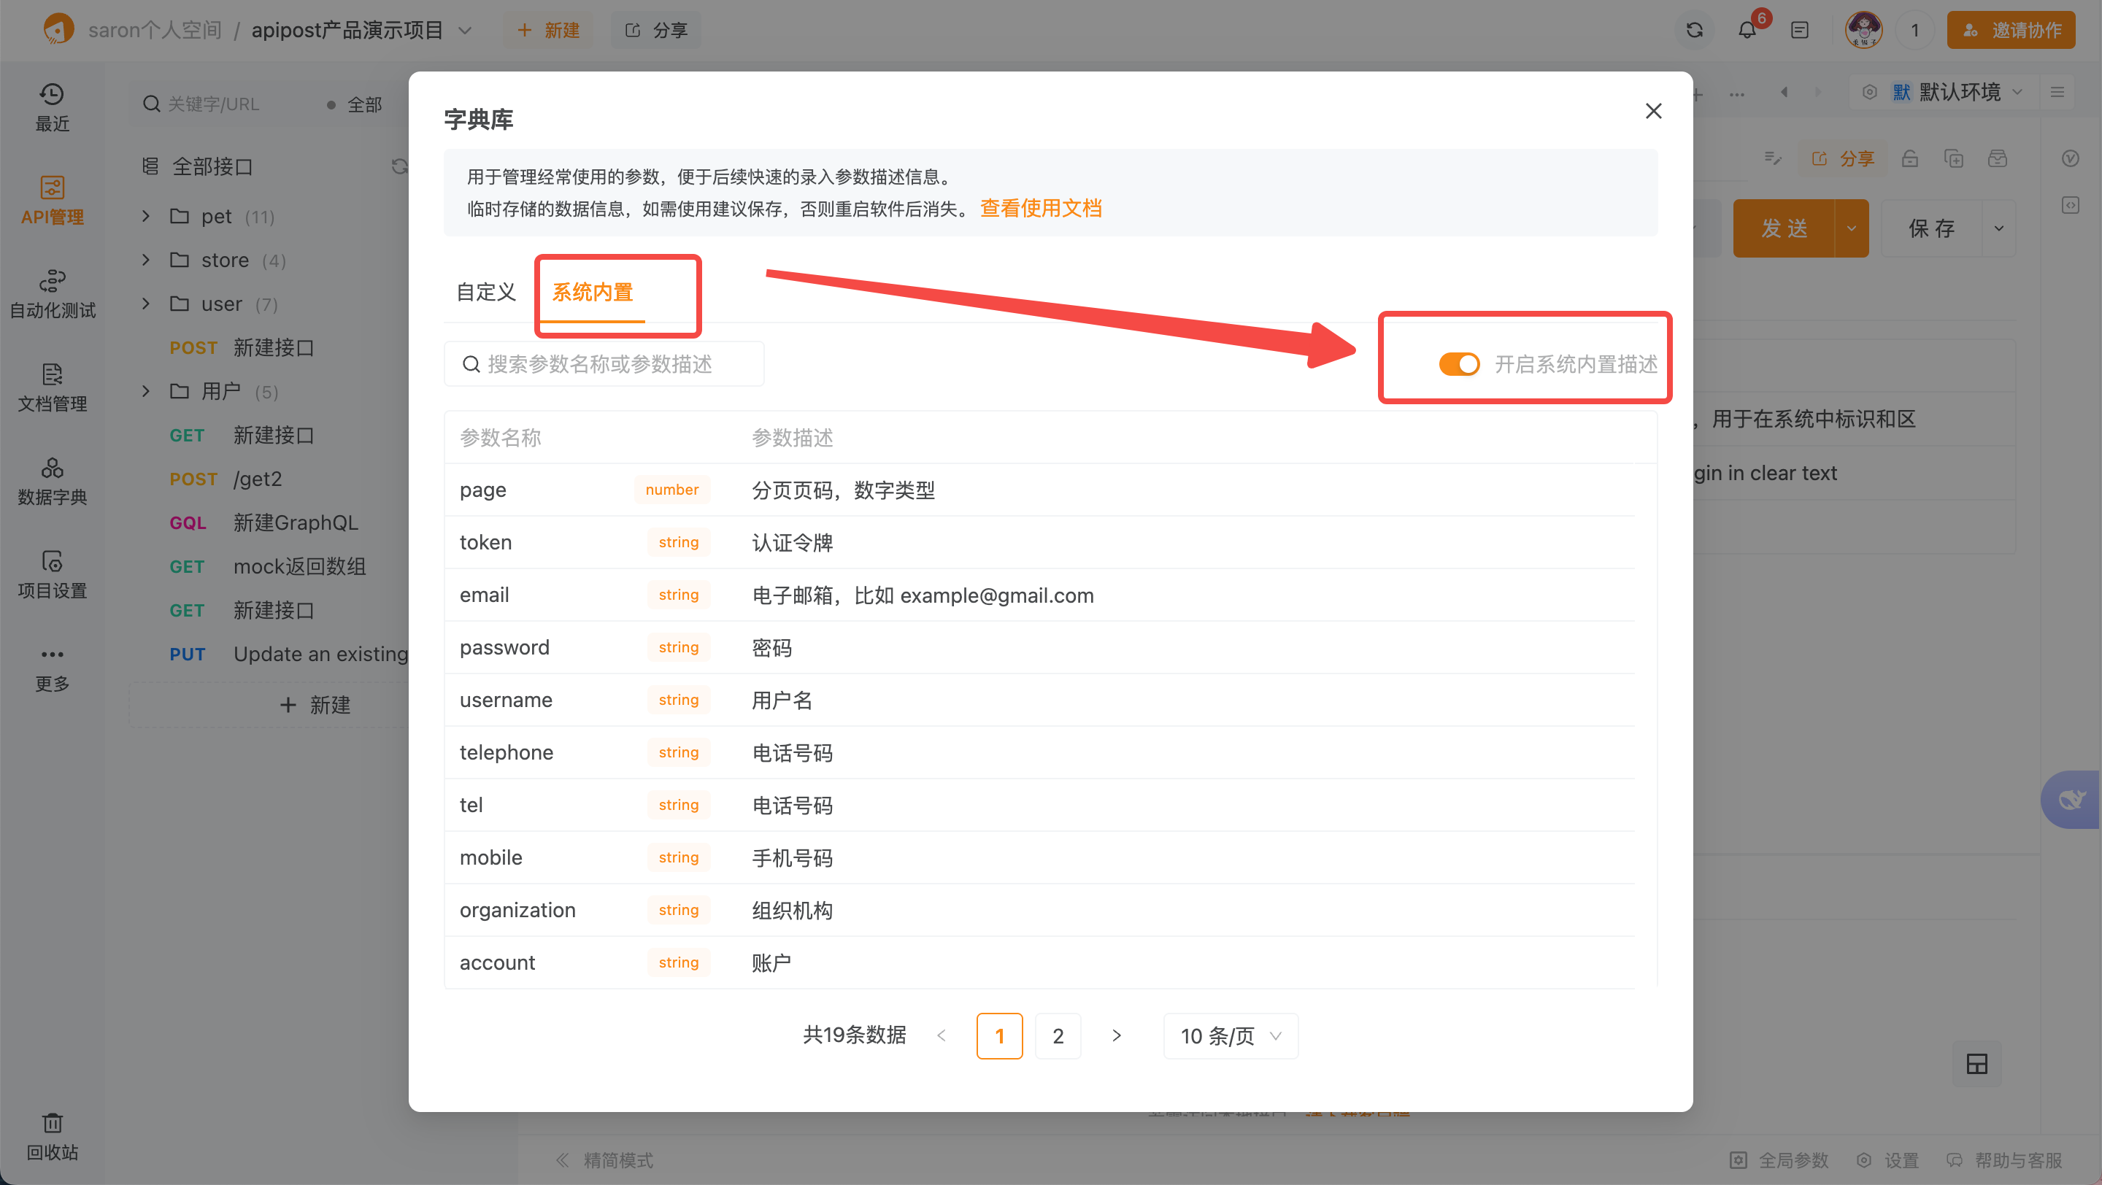This screenshot has width=2102, height=1185.
Task: Click the next page arrow
Action: (x=1116, y=1035)
